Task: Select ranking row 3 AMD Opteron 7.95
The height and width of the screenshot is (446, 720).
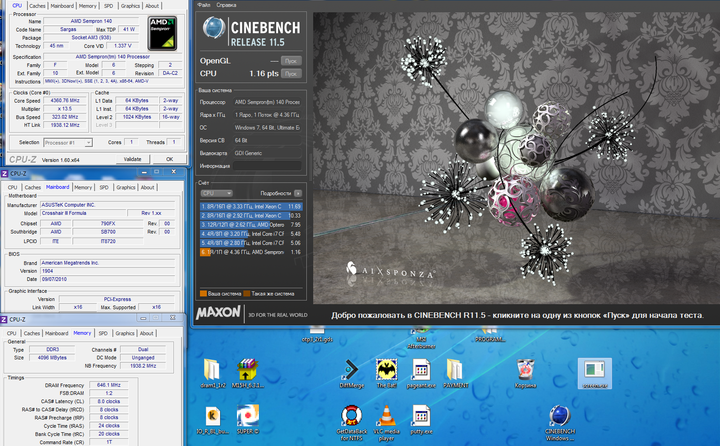Action: click(x=251, y=225)
